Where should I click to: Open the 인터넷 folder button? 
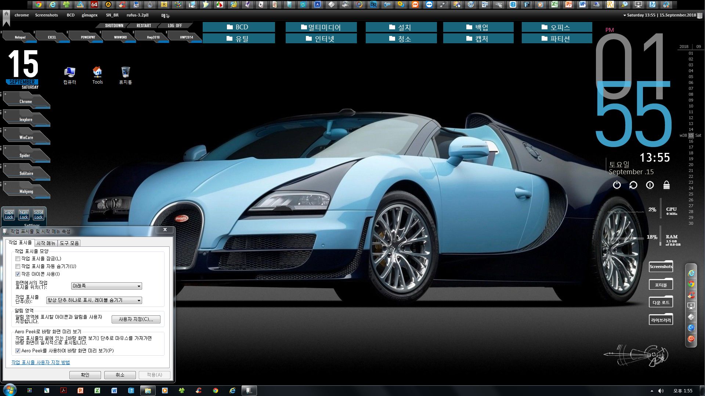(x=321, y=38)
